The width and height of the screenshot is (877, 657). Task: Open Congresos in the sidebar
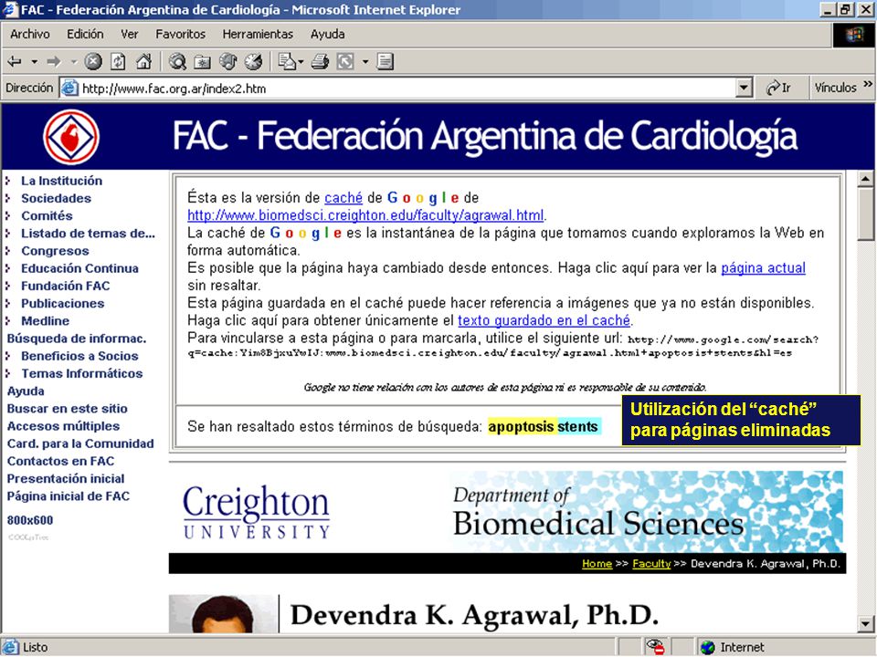pos(55,251)
